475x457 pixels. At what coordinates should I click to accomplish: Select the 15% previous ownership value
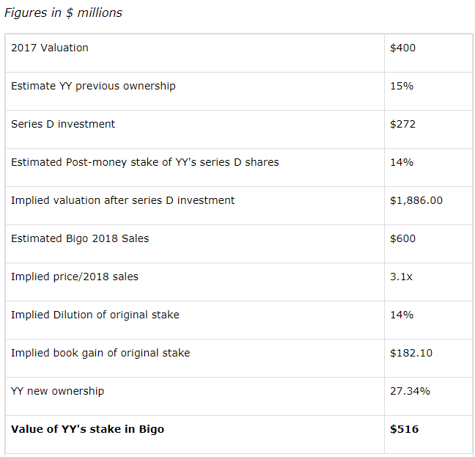coord(402,86)
